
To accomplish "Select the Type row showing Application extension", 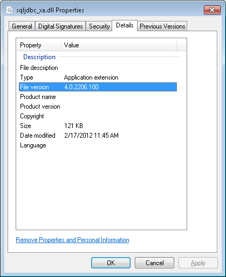I will pos(98,77).
